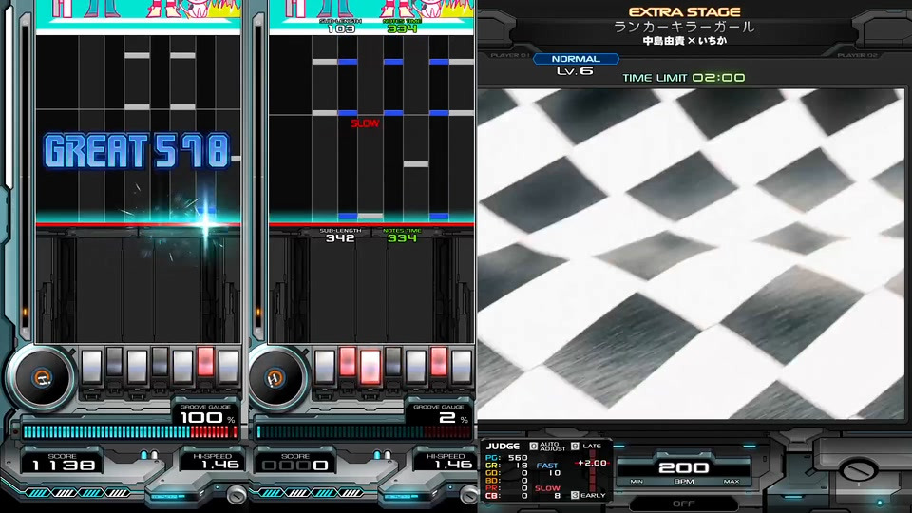This screenshot has width=912, height=513.
Task: Tap Player 2's key 1 (white)
Action: coord(325,366)
